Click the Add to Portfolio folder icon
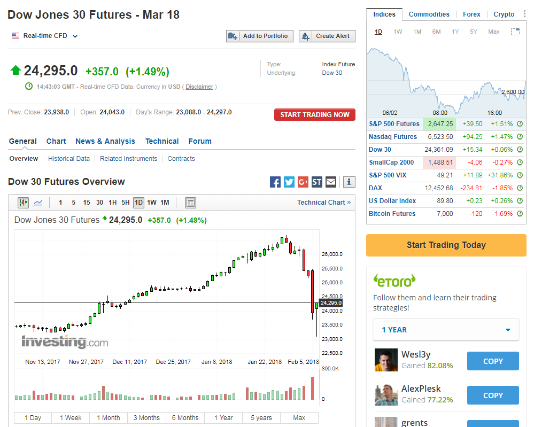The height and width of the screenshot is (427, 534). [x=233, y=36]
